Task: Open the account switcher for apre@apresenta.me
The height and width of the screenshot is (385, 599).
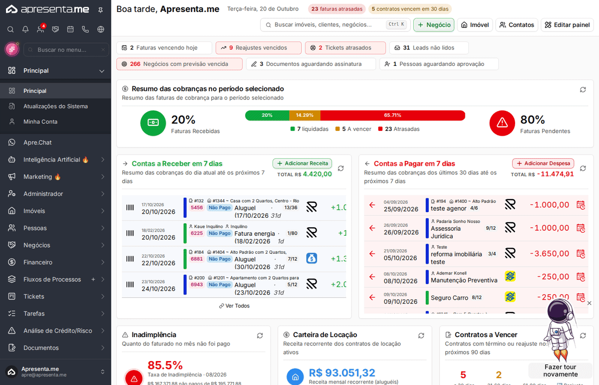Action: tap(55, 372)
